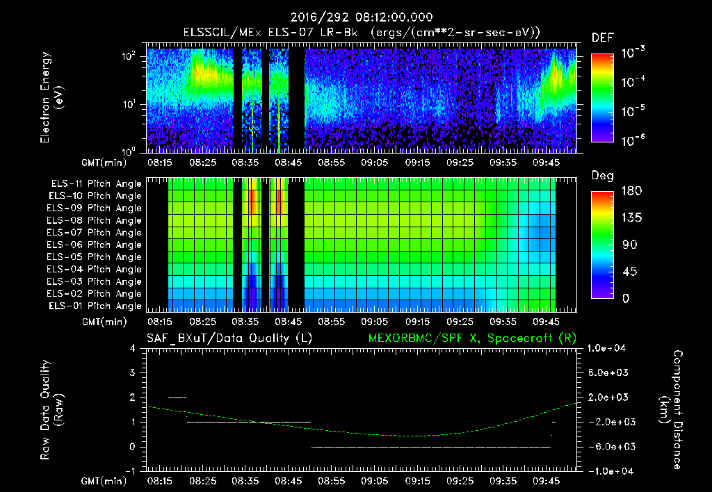Click the 08:15 tick under the spectrogram
This screenshot has height=492, width=712.
tap(160, 163)
